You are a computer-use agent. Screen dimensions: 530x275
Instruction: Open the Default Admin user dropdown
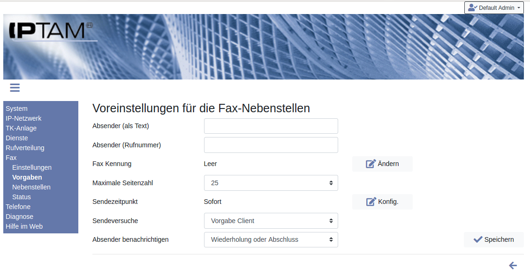coord(494,8)
